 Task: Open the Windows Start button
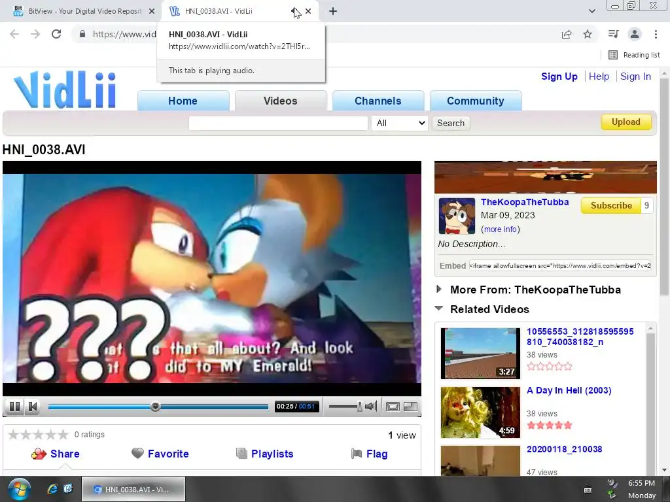[19, 489]
